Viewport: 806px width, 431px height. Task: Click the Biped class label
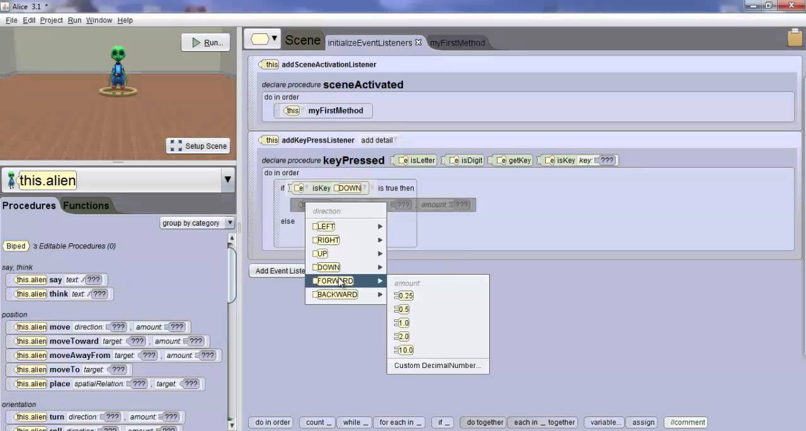click(16, 246)
